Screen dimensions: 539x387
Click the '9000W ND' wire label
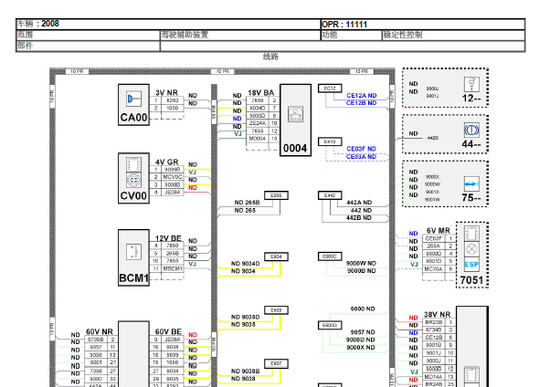(361, 264)
